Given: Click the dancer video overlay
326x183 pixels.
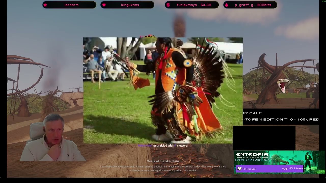Looking at the screenshot, I should pos(163,90).
